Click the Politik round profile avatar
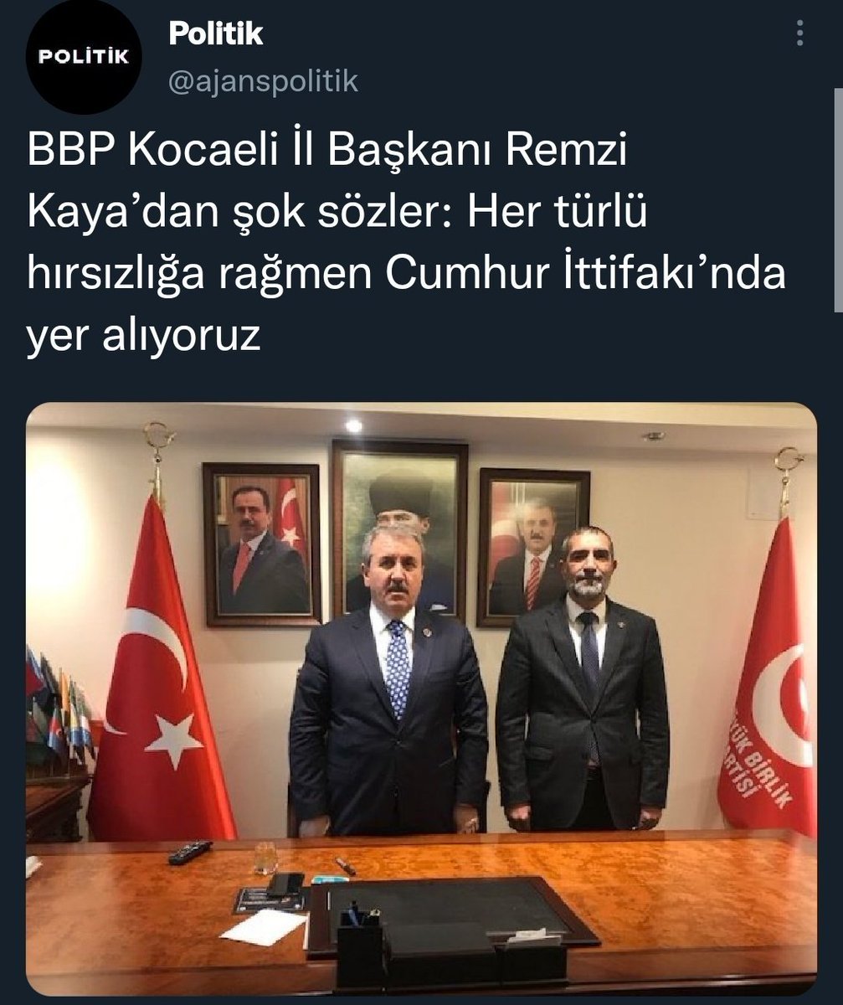The height and width of the screenshot is (1005, 843). [83, 56]
